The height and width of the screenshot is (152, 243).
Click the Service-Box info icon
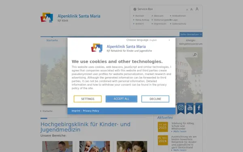135,9
